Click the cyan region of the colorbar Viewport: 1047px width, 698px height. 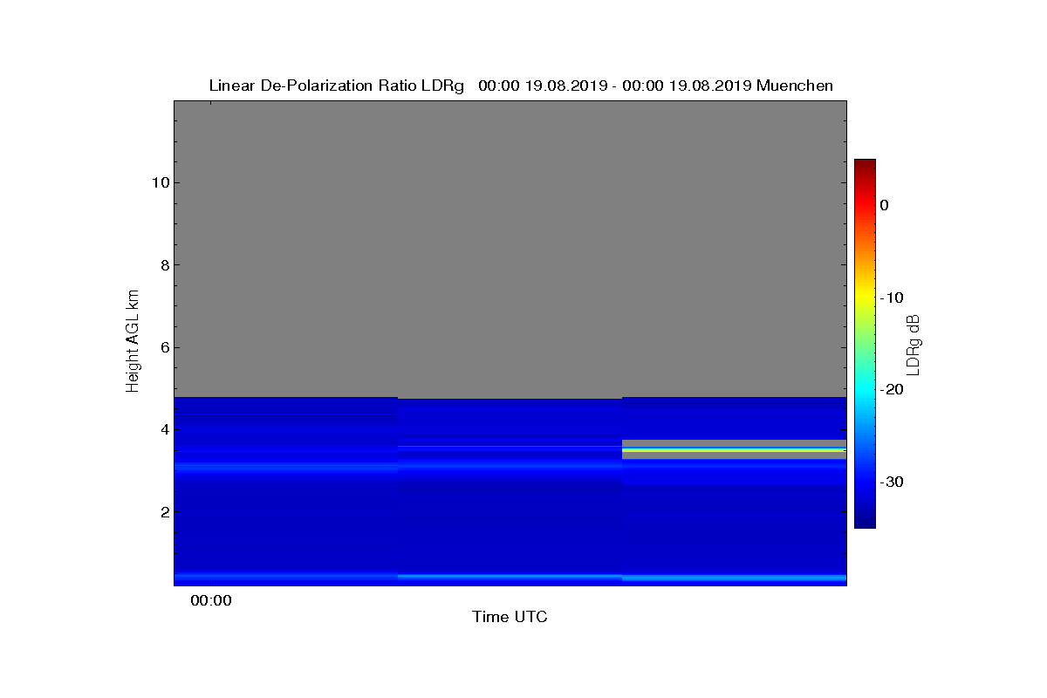865,389
